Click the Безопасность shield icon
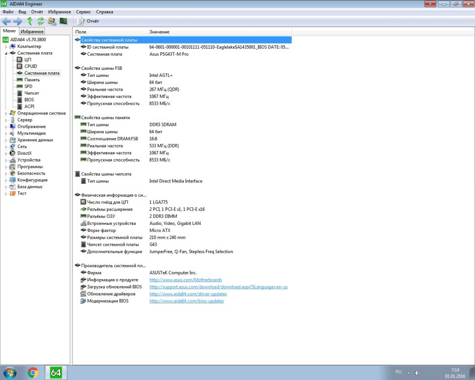 tap(13, 173)
